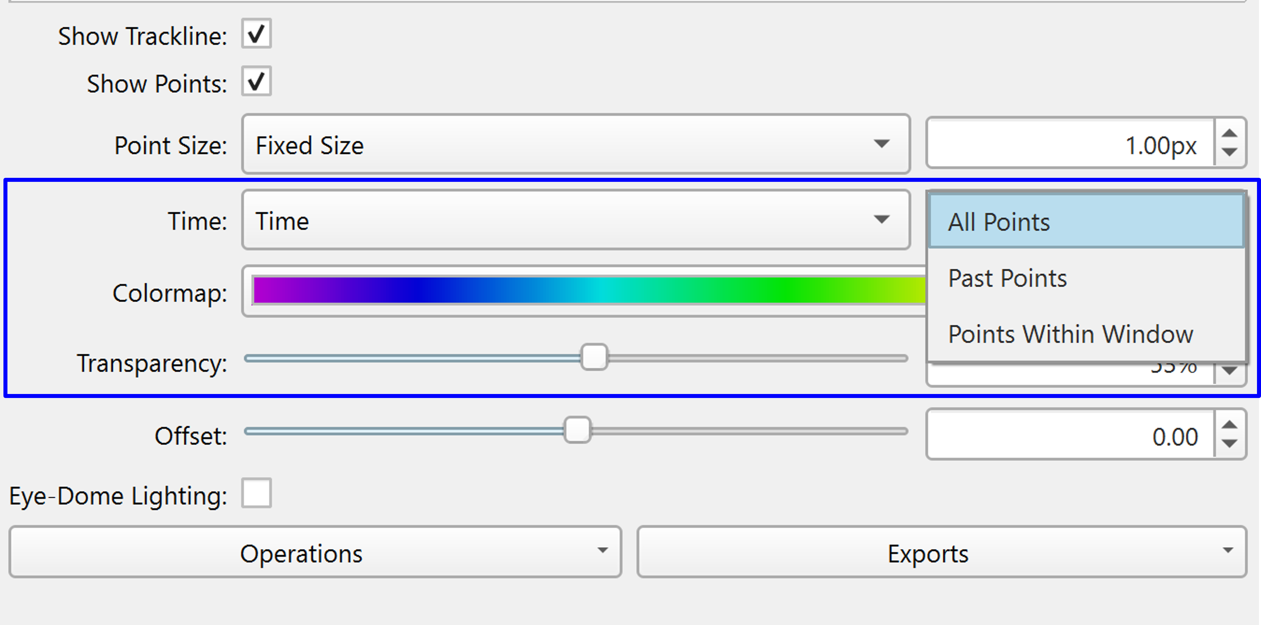
Task: Decrease offset value with down arrow
Action: pos(1230,443)
